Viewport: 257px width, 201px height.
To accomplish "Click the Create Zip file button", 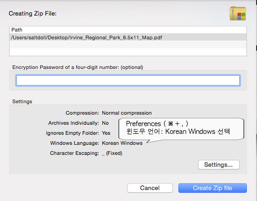I will coord(213,188).
